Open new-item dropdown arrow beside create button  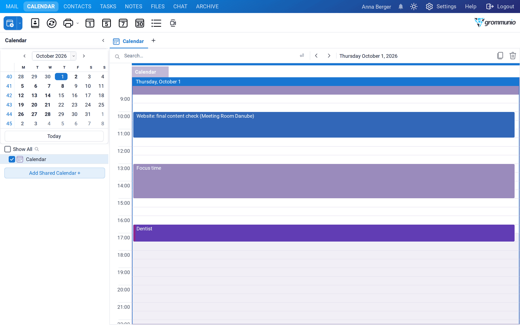tap(20, 23)
